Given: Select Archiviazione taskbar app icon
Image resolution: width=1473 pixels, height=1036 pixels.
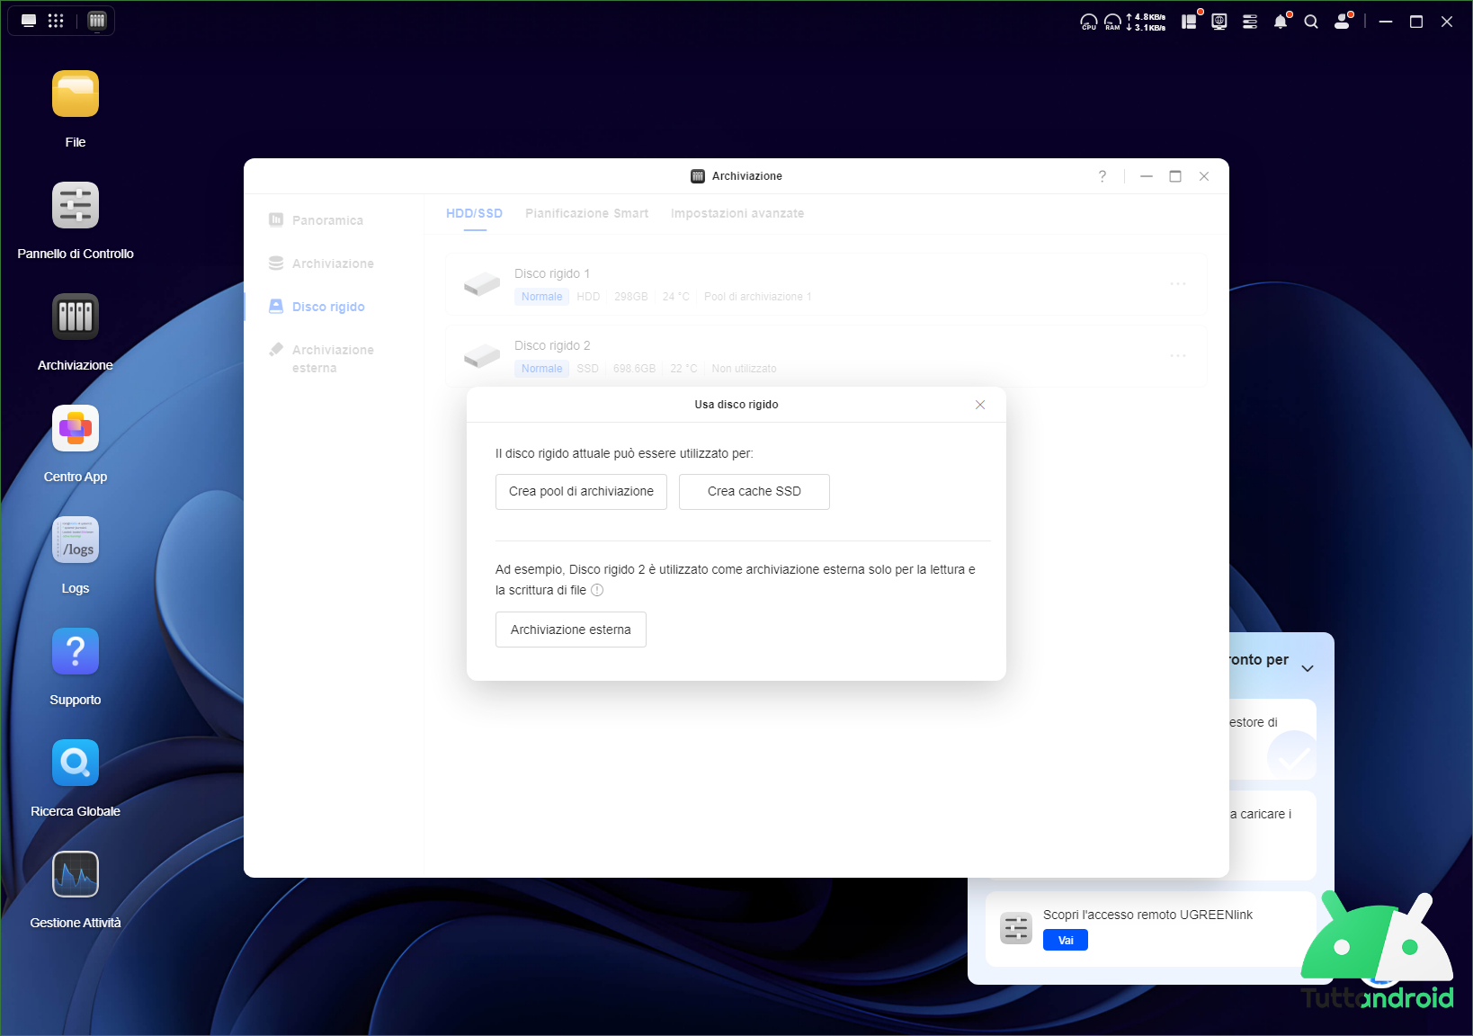Looking at the screenshot, I should coord(97,21).
